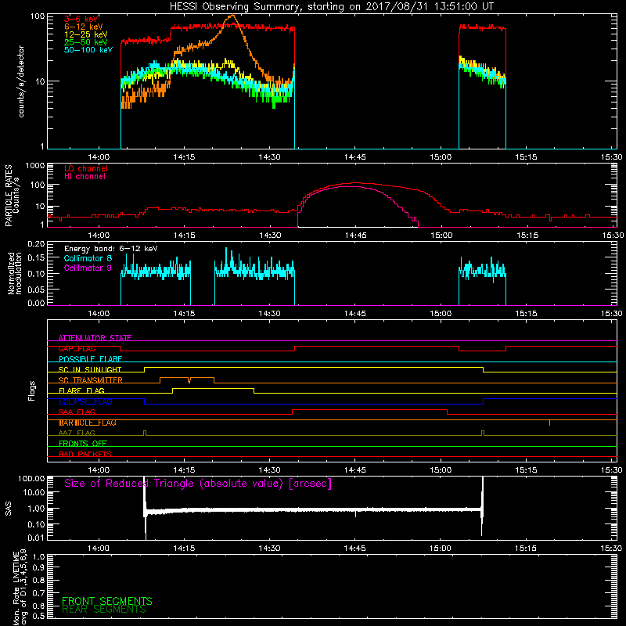
Task: Click the 'Size of Reduced Triangle' title
Action: [x=198, y=484]
